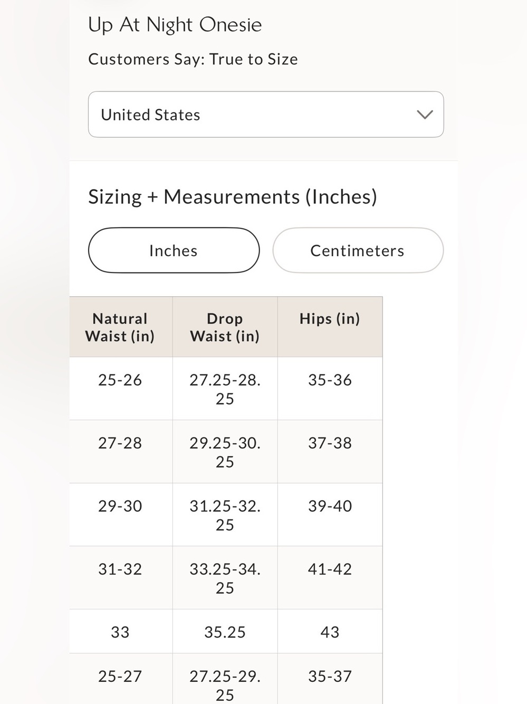
Task: Select the 35.25 drop waist cell
Action: click(225, 632)
